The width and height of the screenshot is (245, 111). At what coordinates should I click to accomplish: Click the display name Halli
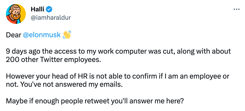[38, 9]
